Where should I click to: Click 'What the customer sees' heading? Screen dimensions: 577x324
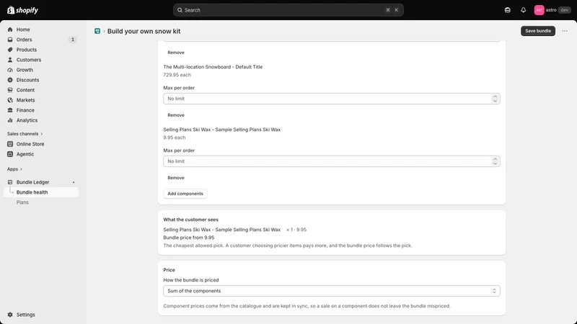[x=190, y=220]
